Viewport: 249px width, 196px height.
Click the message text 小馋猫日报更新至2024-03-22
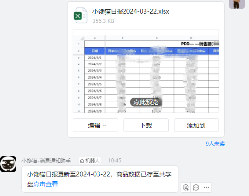[x=68, y=174]
